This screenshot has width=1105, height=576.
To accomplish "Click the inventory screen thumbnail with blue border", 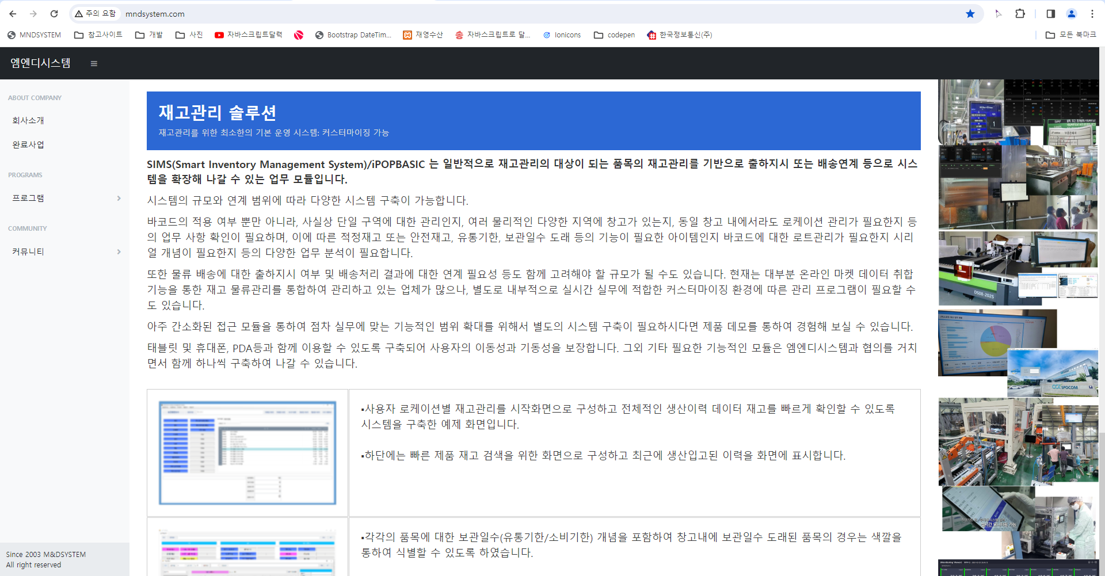I will pos(247,453).
